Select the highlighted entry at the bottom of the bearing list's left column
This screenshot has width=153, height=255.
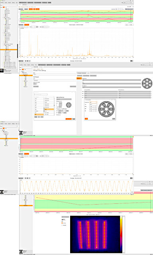39,114
